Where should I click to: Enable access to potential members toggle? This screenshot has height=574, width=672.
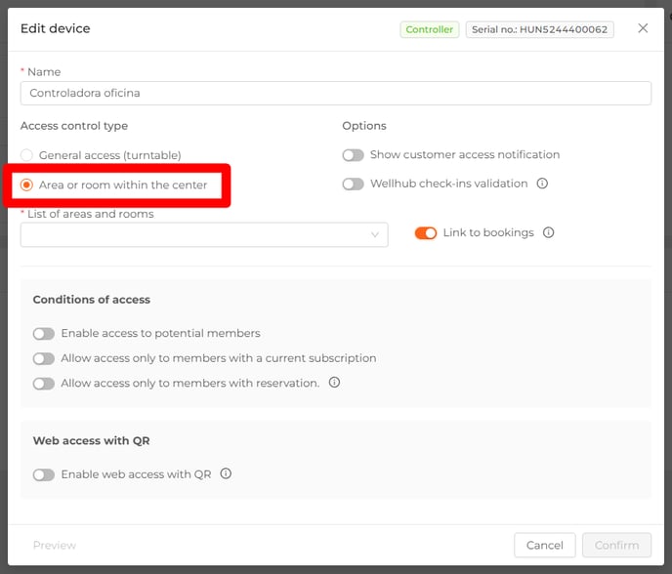tap(44, 334)
